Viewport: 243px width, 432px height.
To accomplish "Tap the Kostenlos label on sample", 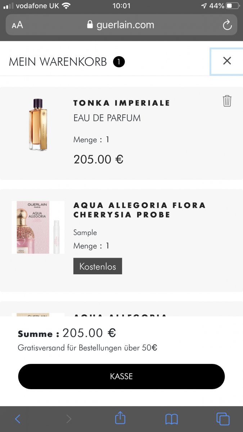I will pyautogui.click(x=98, y=266).
